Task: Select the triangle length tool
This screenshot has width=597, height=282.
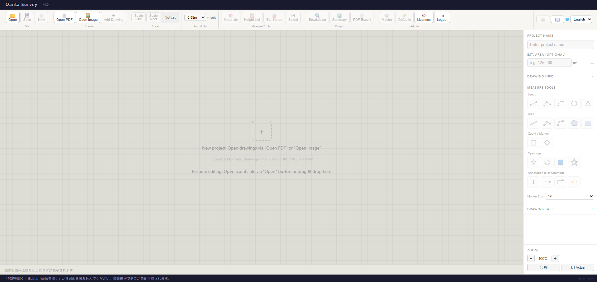Action: pos(588,104)
